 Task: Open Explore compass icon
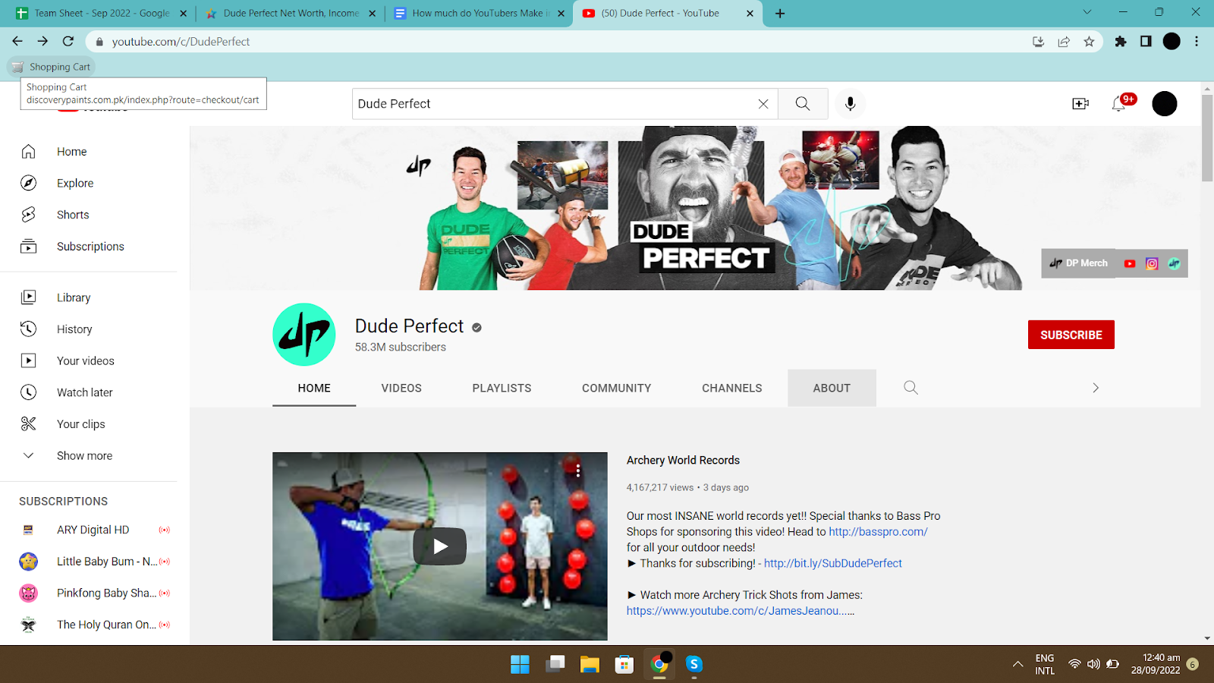tap(28, 183)
